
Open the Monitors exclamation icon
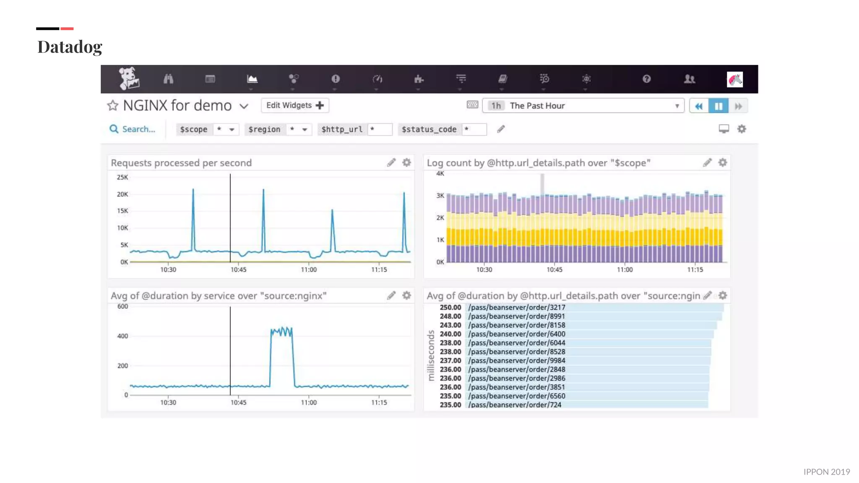336,79
